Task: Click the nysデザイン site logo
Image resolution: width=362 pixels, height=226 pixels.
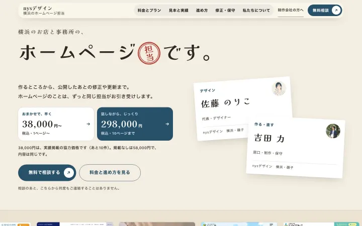Action: pyautogui.click(x=38, y=8)
